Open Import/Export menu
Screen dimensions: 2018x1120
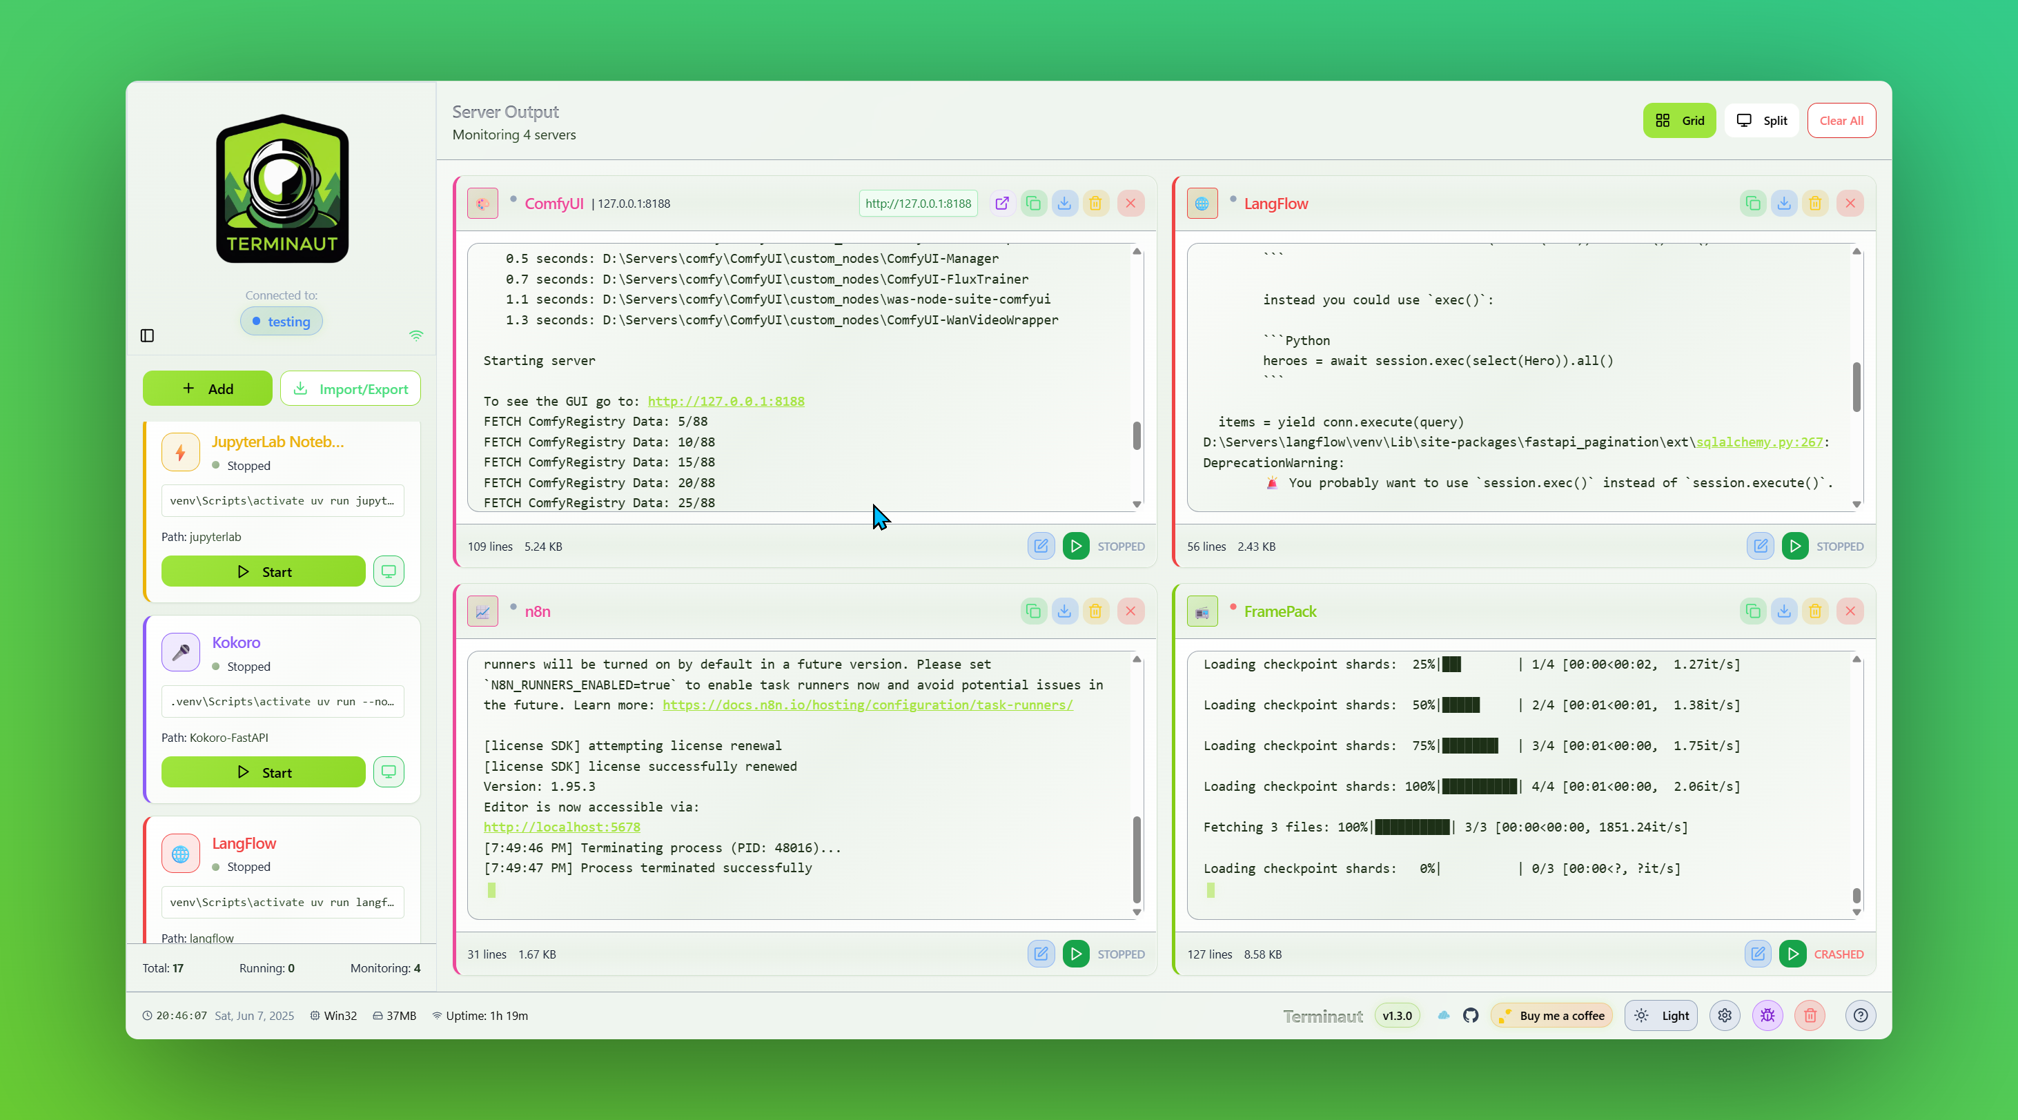350,389
